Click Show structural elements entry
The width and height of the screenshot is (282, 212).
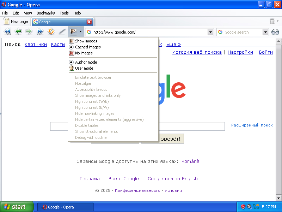[x=113, y=131]
